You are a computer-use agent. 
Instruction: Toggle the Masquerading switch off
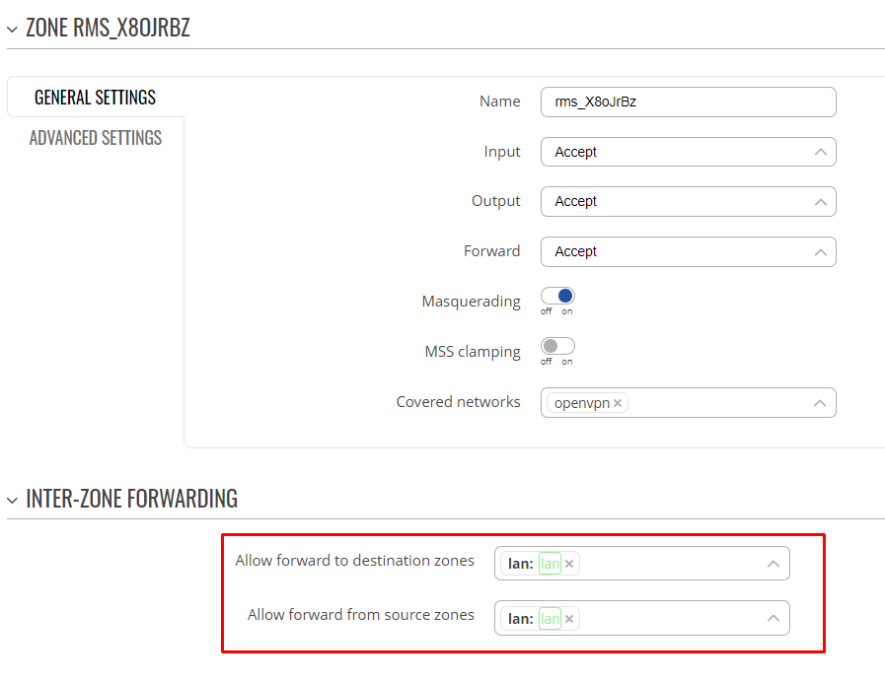pyautogui.click(x=557, y=296)
